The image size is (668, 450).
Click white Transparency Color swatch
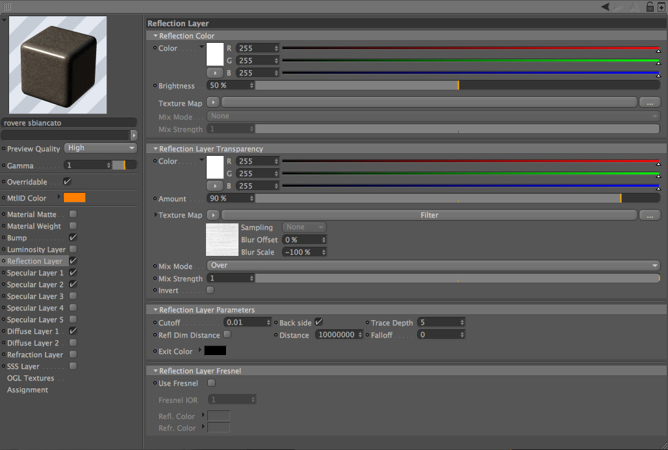(x=215, y=168)
